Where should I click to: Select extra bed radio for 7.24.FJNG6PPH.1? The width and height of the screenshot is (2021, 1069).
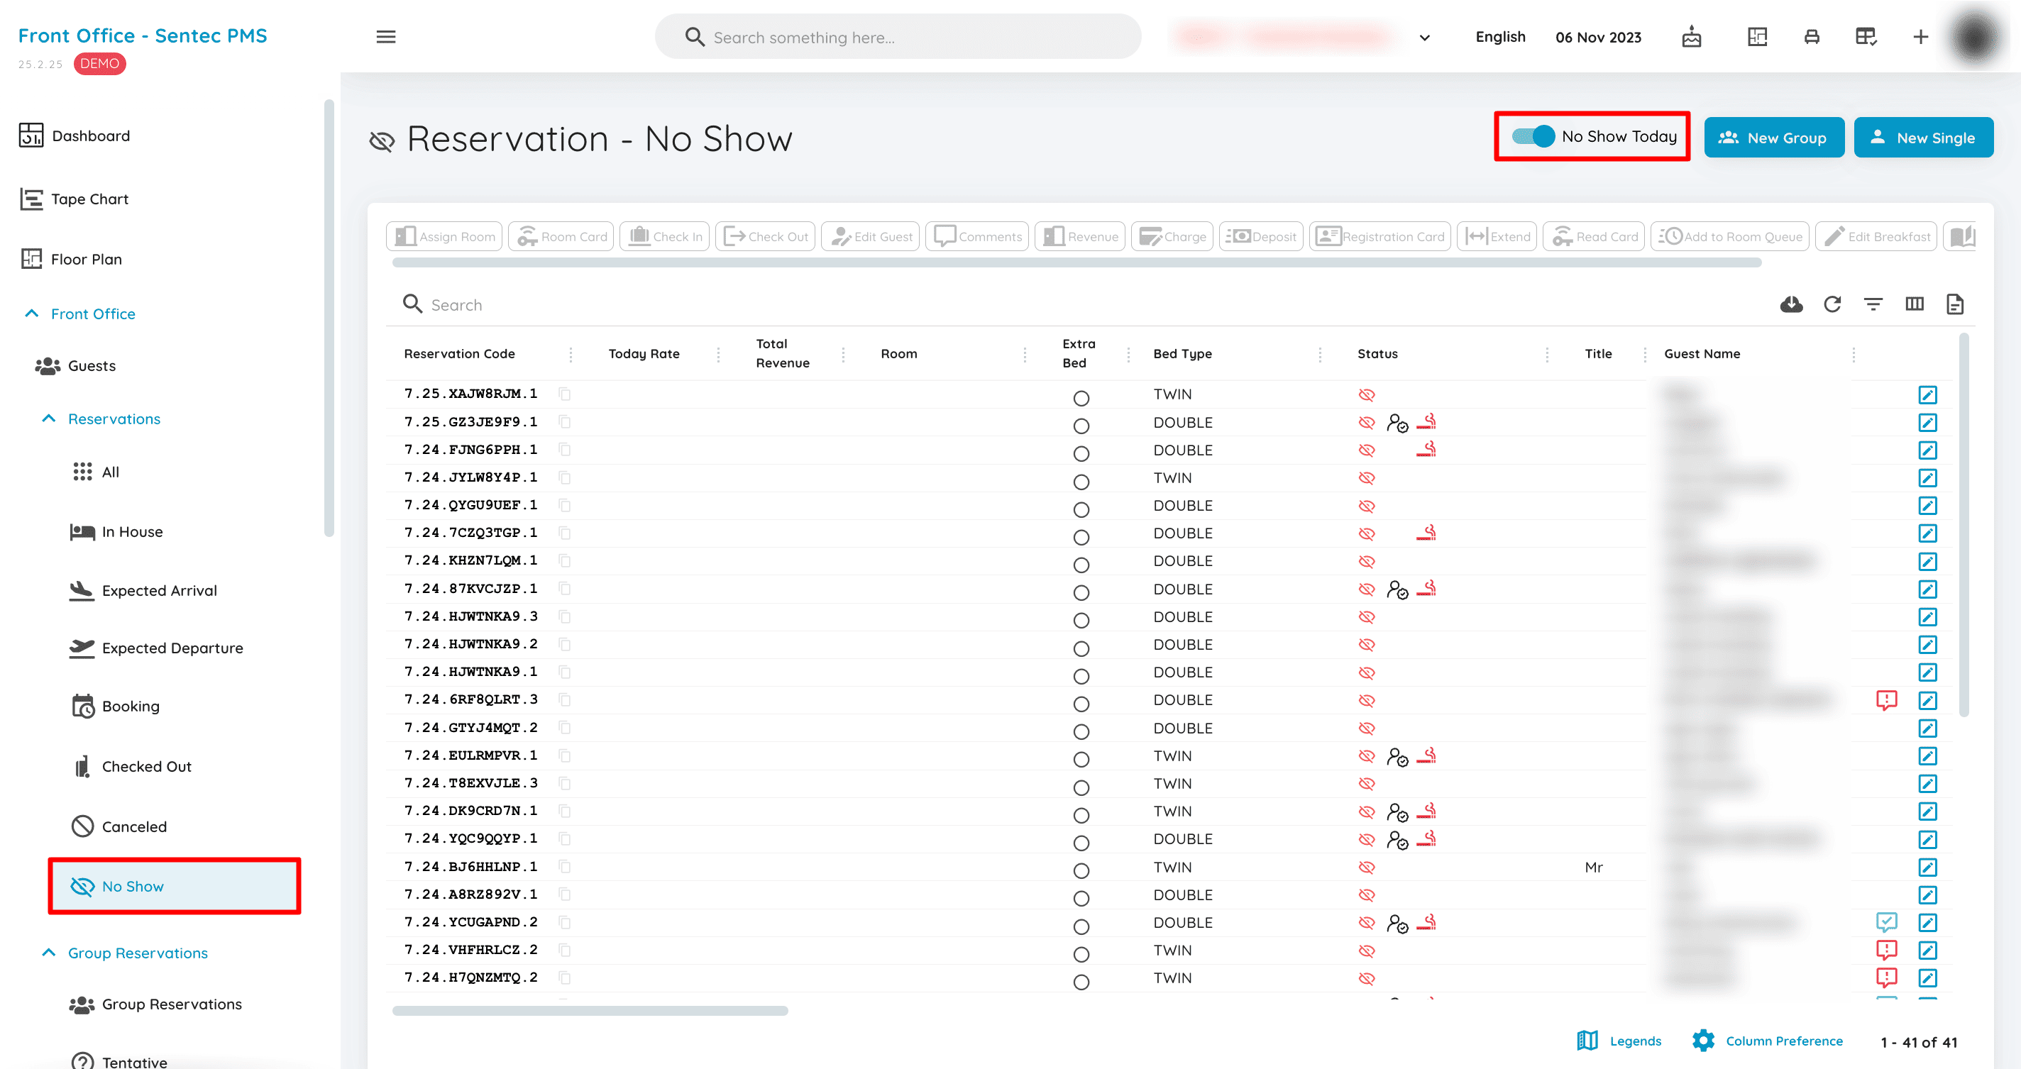(1081, 454)
